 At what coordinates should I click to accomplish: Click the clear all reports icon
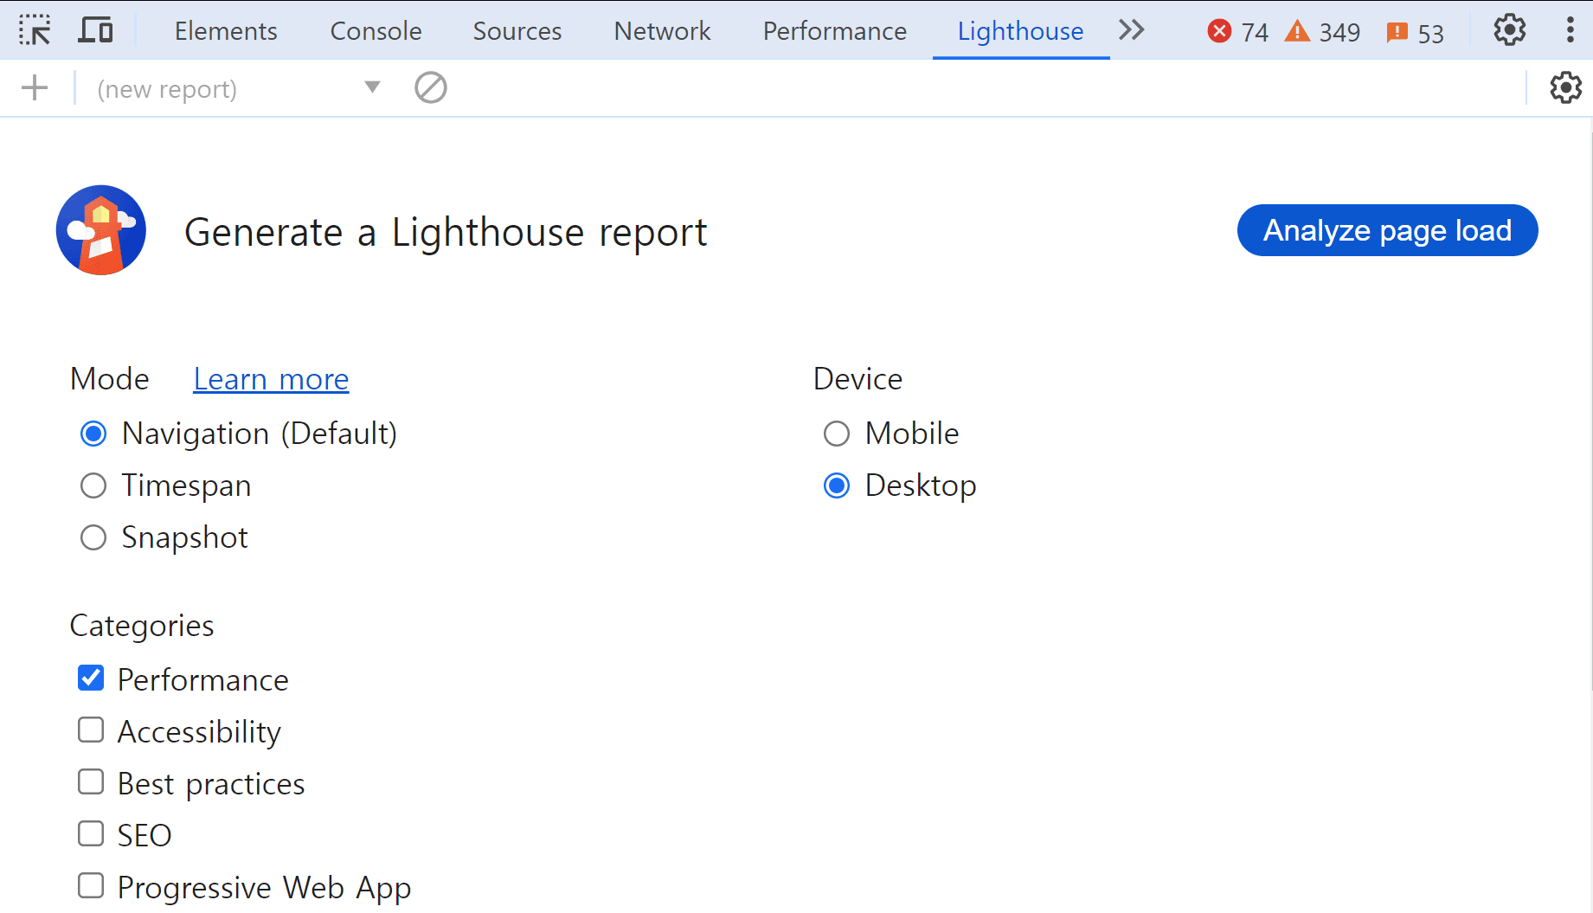pos(430,88)
